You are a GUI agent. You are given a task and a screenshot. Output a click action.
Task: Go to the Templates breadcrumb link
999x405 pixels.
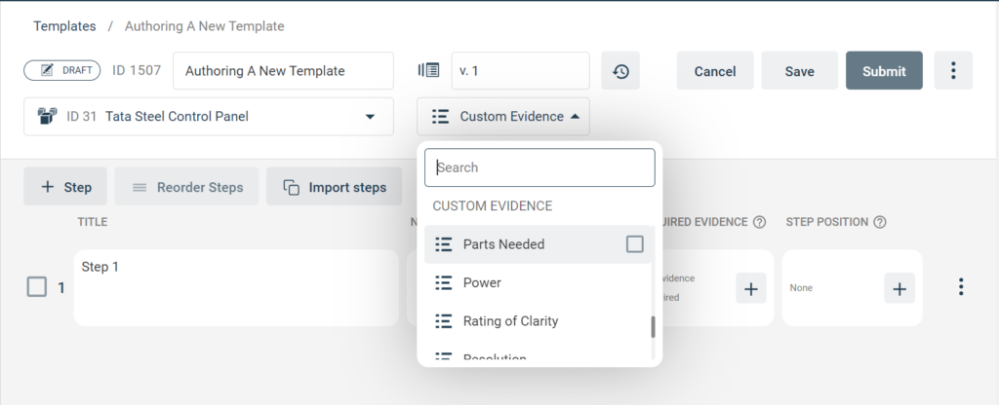coord(65,26)
